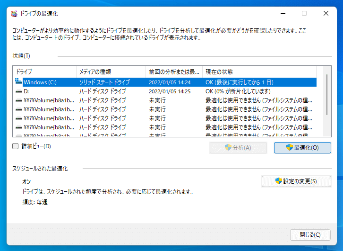Select the Windows (C:) drive icon

(18, 81)
